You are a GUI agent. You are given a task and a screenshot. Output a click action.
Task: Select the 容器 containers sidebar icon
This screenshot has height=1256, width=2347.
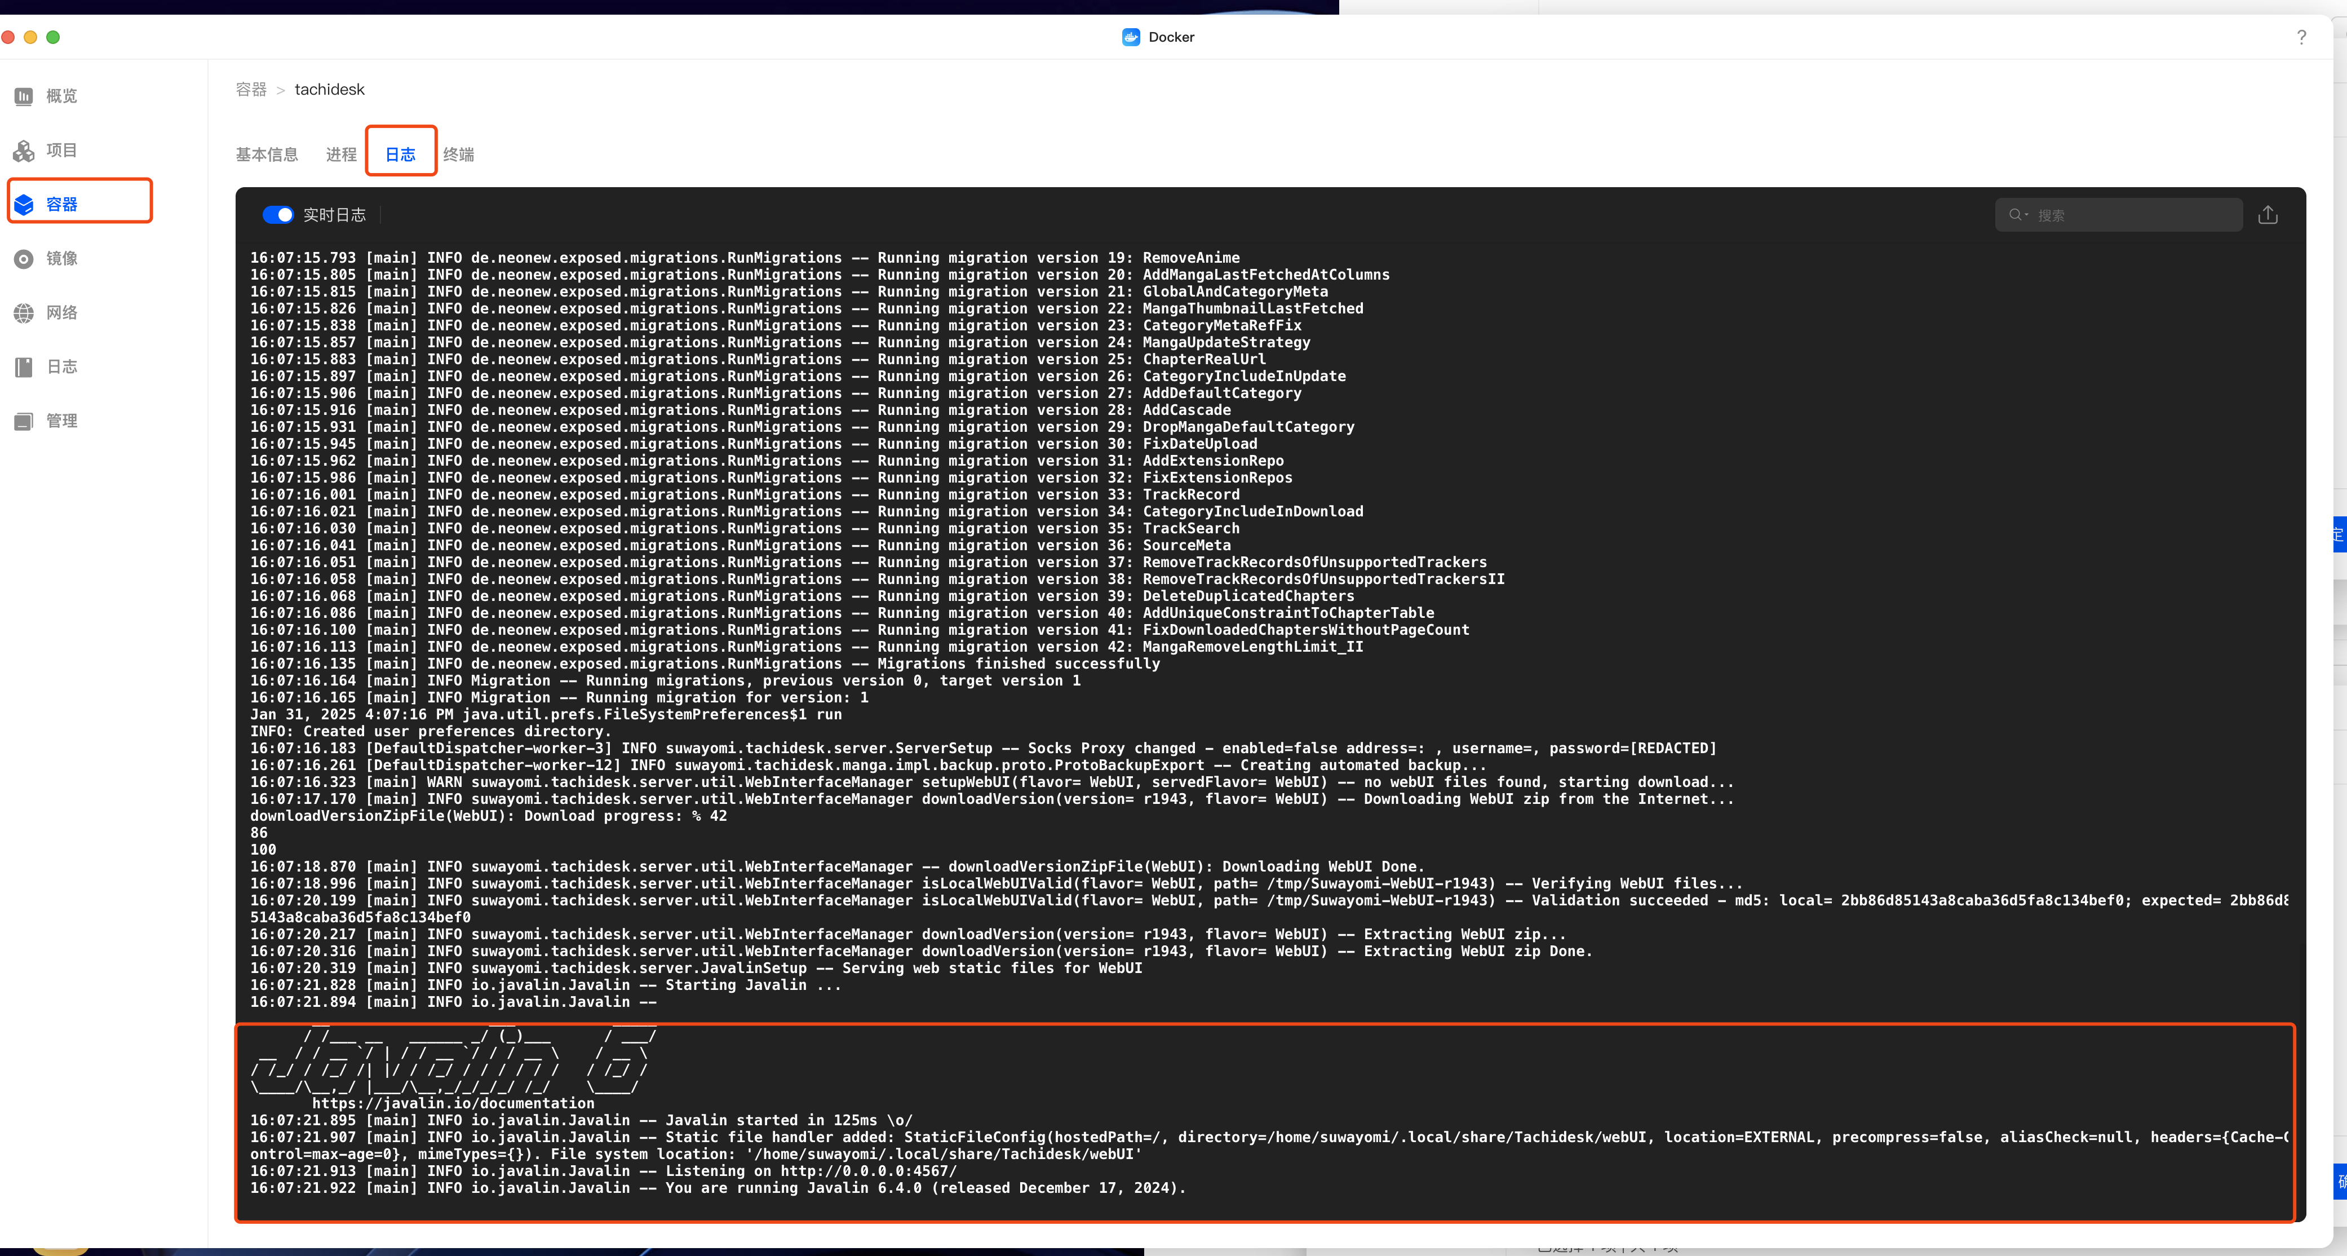[x=24, y=204]
